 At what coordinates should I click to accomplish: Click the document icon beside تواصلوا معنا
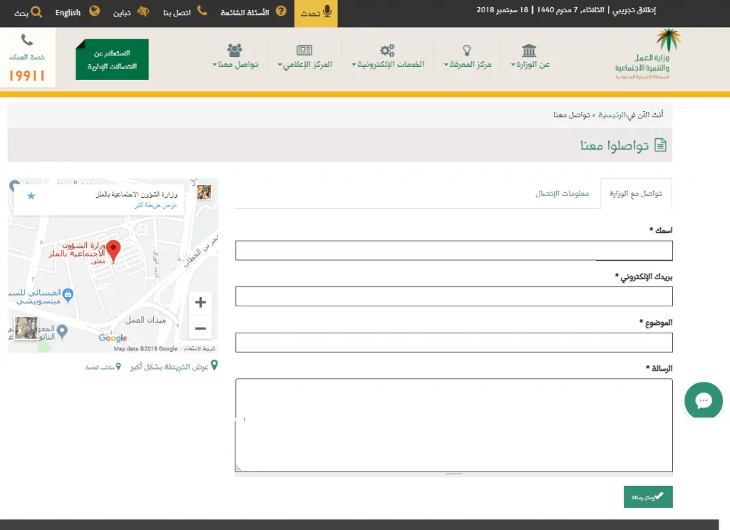click(661, 145)
